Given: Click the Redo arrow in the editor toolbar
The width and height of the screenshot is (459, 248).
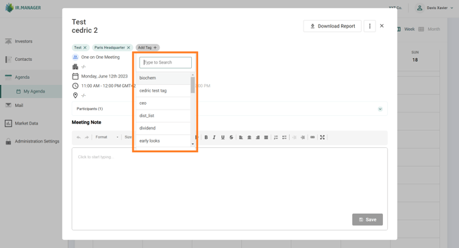Looking at the screenshot, I should [86, 137].
